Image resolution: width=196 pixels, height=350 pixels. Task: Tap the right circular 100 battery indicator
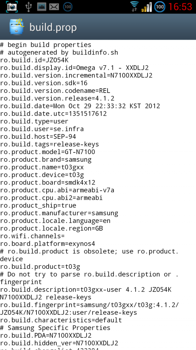(160, 6)
